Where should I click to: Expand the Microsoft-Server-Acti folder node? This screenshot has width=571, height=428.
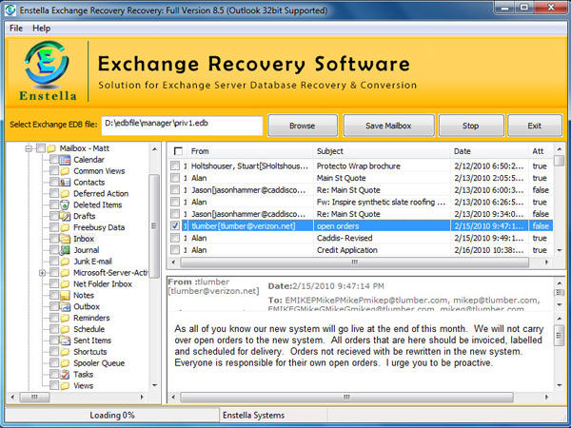pyautogui.click(x=42, y=273)
